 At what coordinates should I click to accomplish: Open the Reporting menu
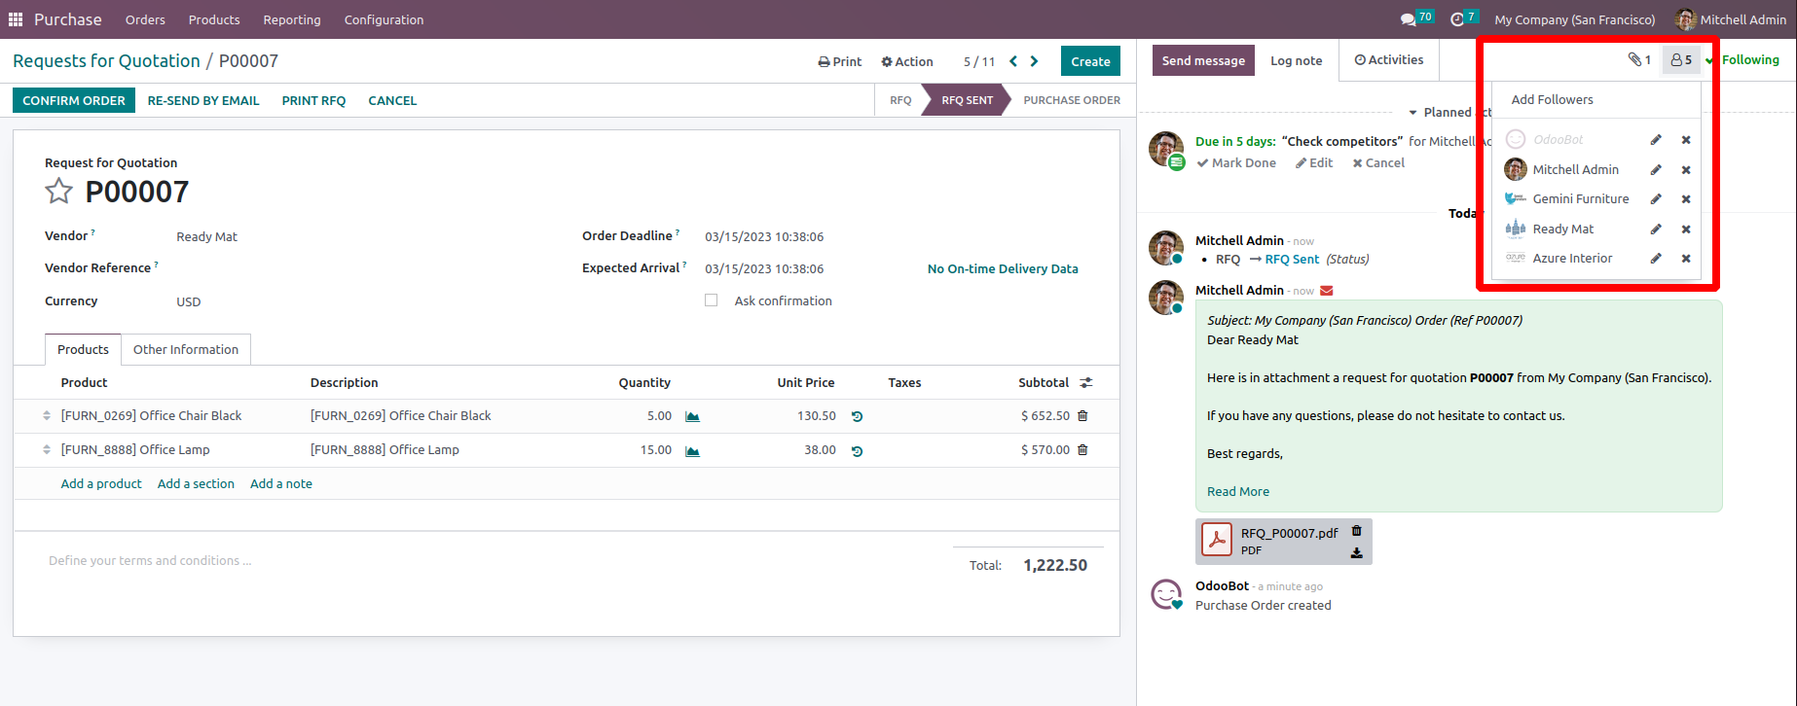292,19
